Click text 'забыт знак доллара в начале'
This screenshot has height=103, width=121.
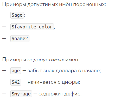pos(64,71)
